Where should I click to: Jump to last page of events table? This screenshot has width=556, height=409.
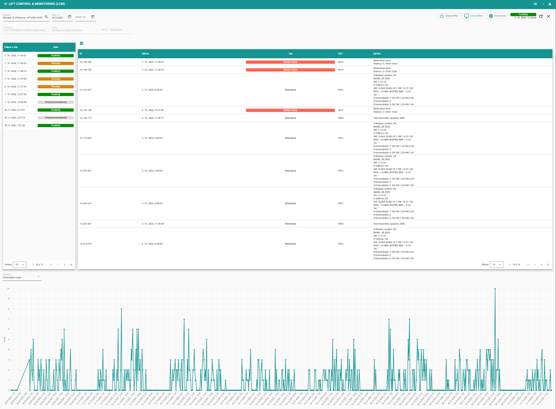[548, 265]
